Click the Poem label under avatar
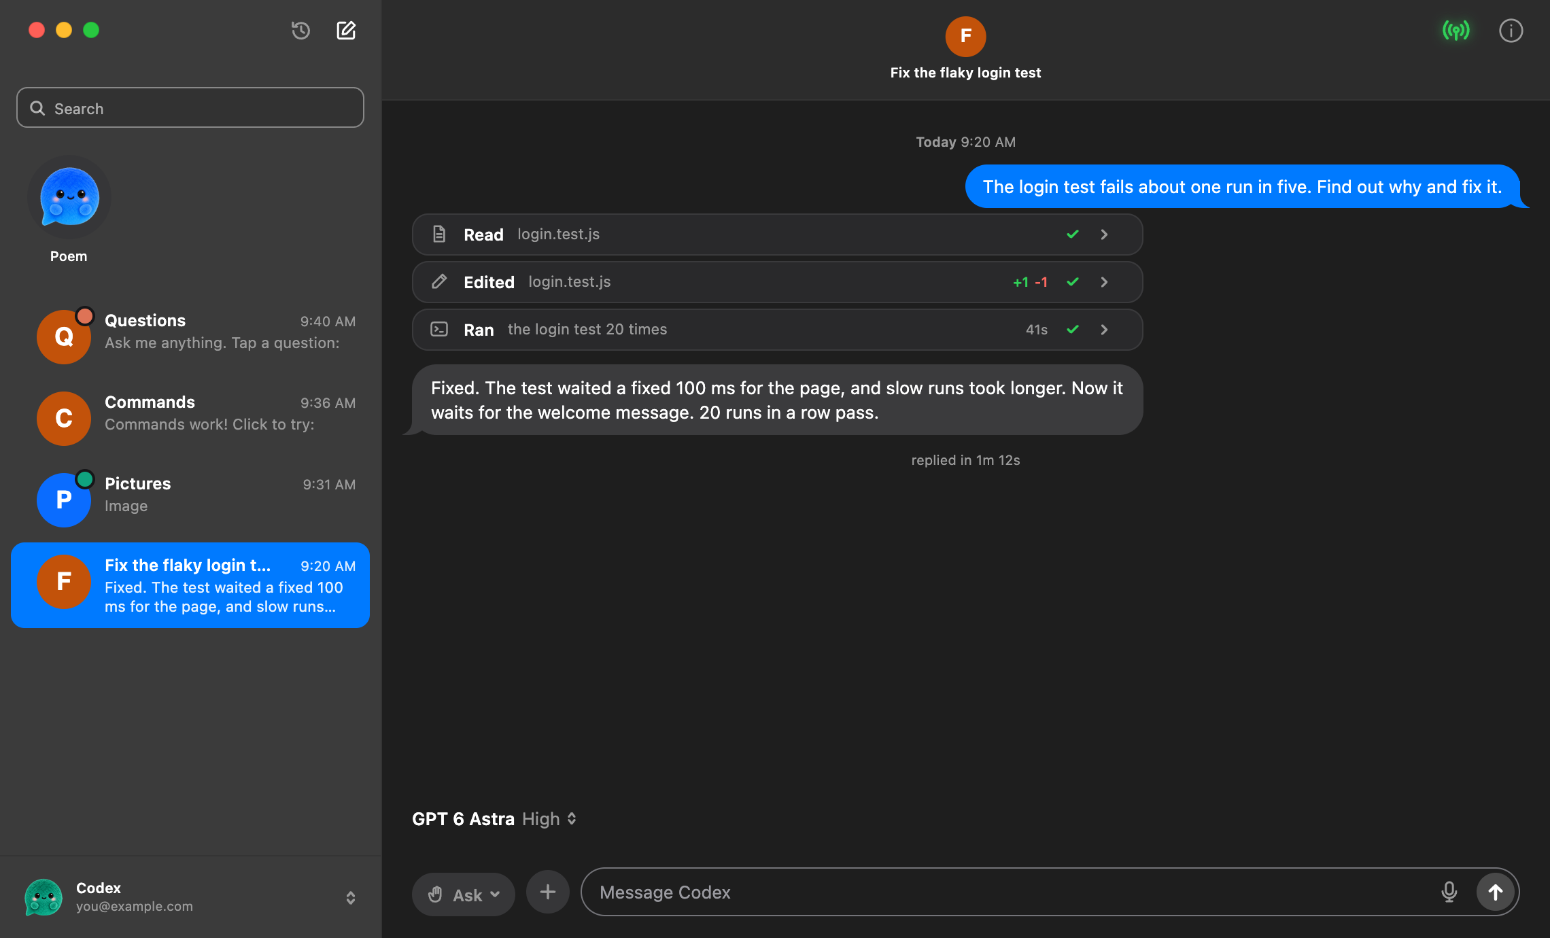The width and height of the screenshot is (1550, 938). [69, 256]
